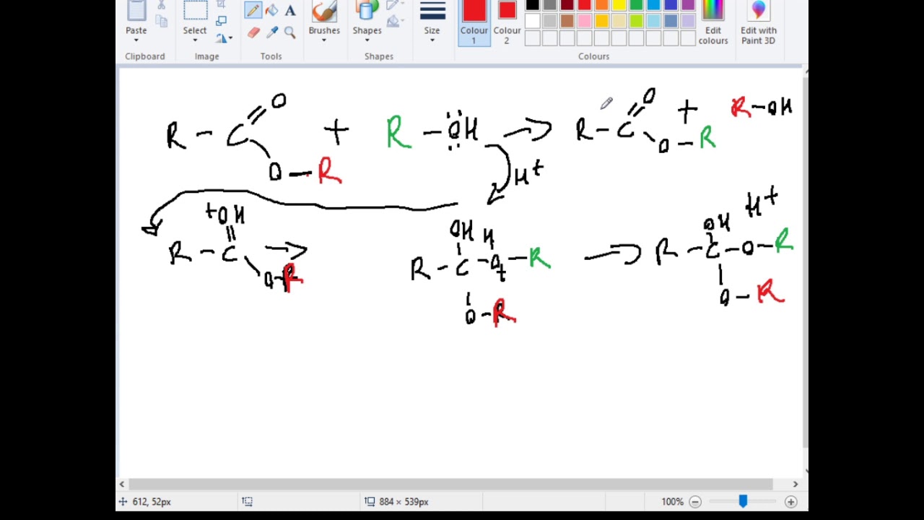Expand the Brushes dropdown arrow
Screen dimensions: 924x520
click(324, 40)
